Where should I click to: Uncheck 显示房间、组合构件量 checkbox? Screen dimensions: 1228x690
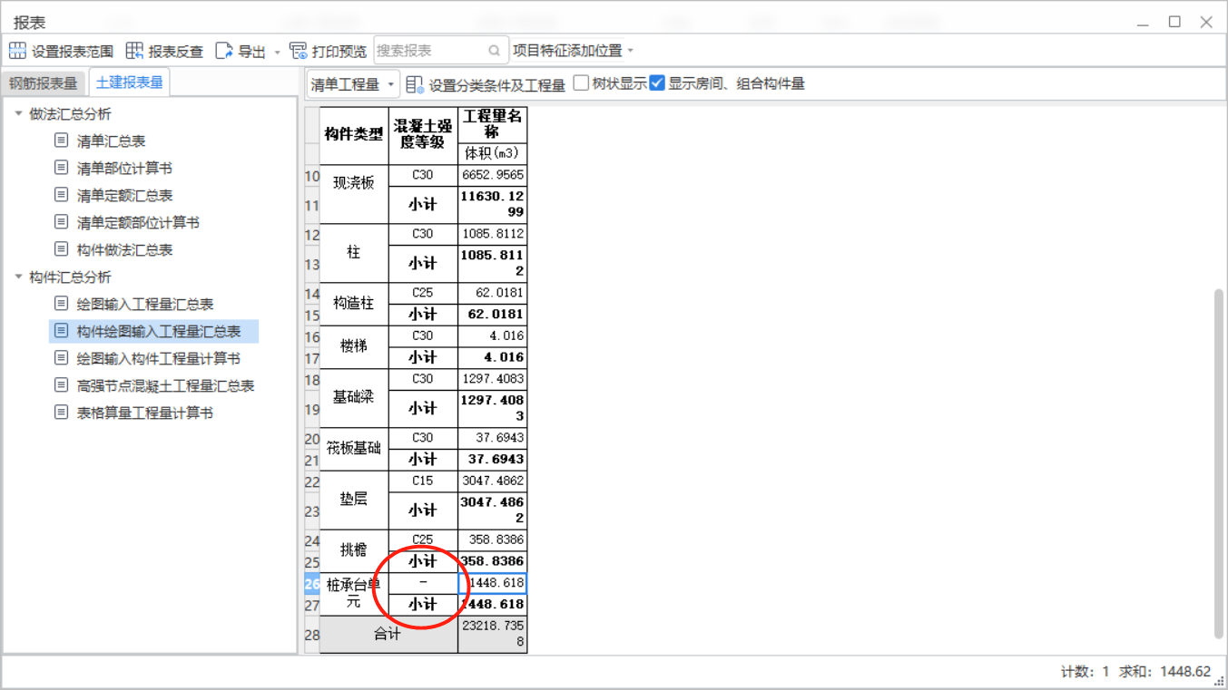(x=657, y=83)
